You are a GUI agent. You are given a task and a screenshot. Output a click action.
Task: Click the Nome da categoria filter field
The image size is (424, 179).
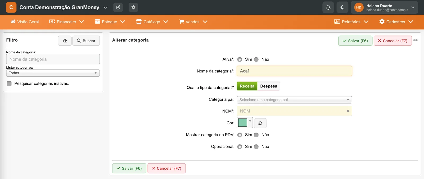click(x=53, y=59)
